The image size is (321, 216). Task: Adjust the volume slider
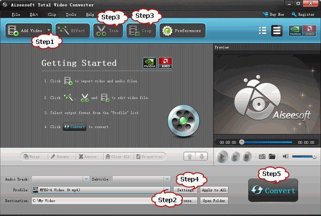pos(304,157)
